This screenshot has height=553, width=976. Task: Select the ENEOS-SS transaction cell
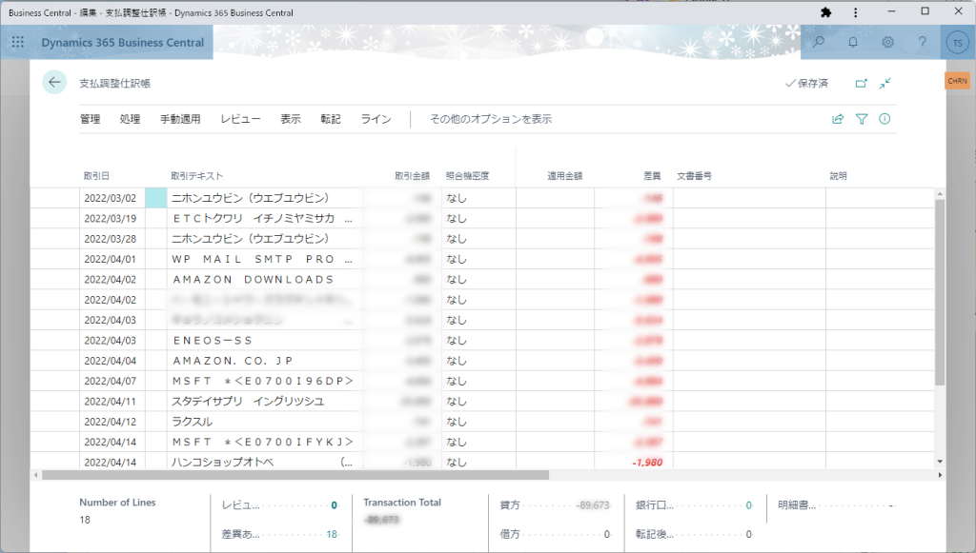(x=265, y=341)
